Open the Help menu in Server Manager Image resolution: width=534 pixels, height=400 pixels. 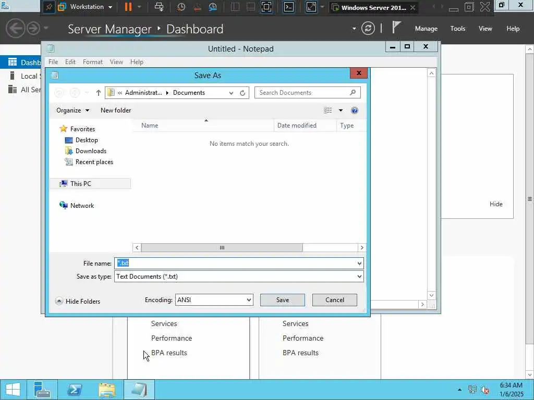pyautogui.click(x=513, y=29)
